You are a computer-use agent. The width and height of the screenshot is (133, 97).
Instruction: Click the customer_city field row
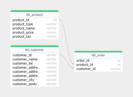point(34,80)
